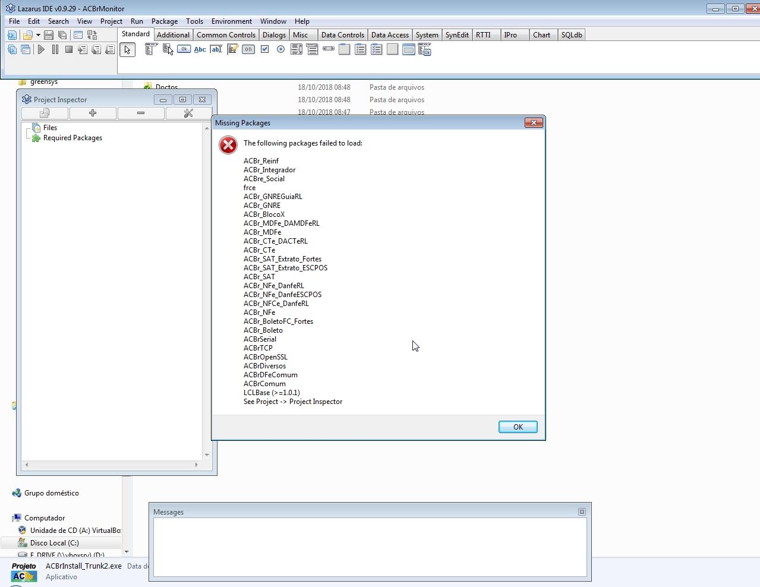Click the Pause debug button
This screenshot has height=587, width=760.
coord(55,50)
